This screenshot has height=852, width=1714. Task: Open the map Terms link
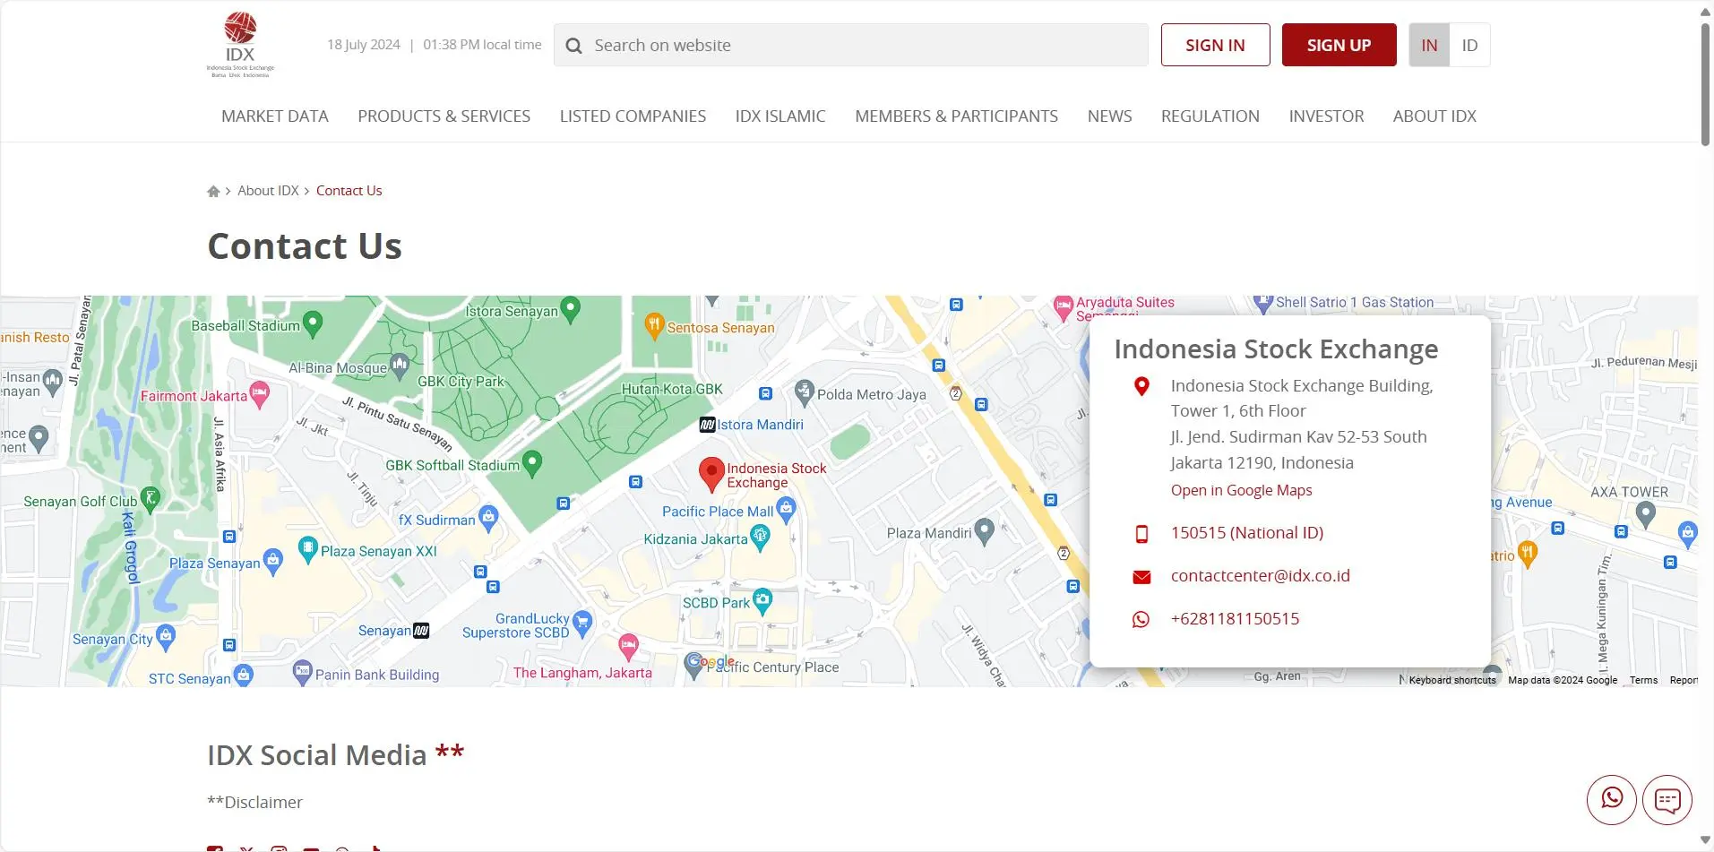1643,680
